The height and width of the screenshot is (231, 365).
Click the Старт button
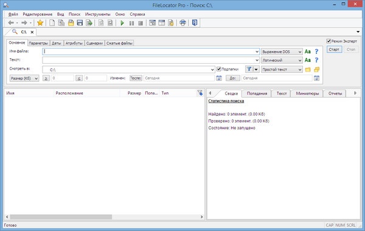pos(334,49)
